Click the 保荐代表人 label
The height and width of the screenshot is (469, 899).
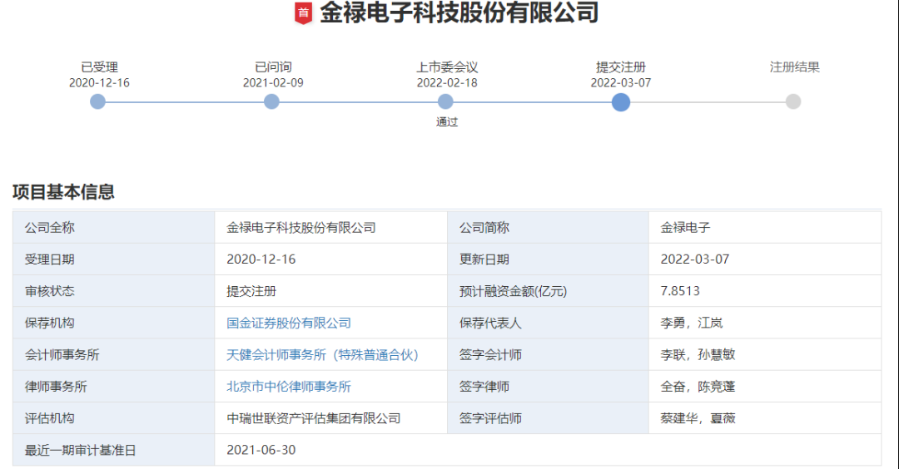coord(491,323)
